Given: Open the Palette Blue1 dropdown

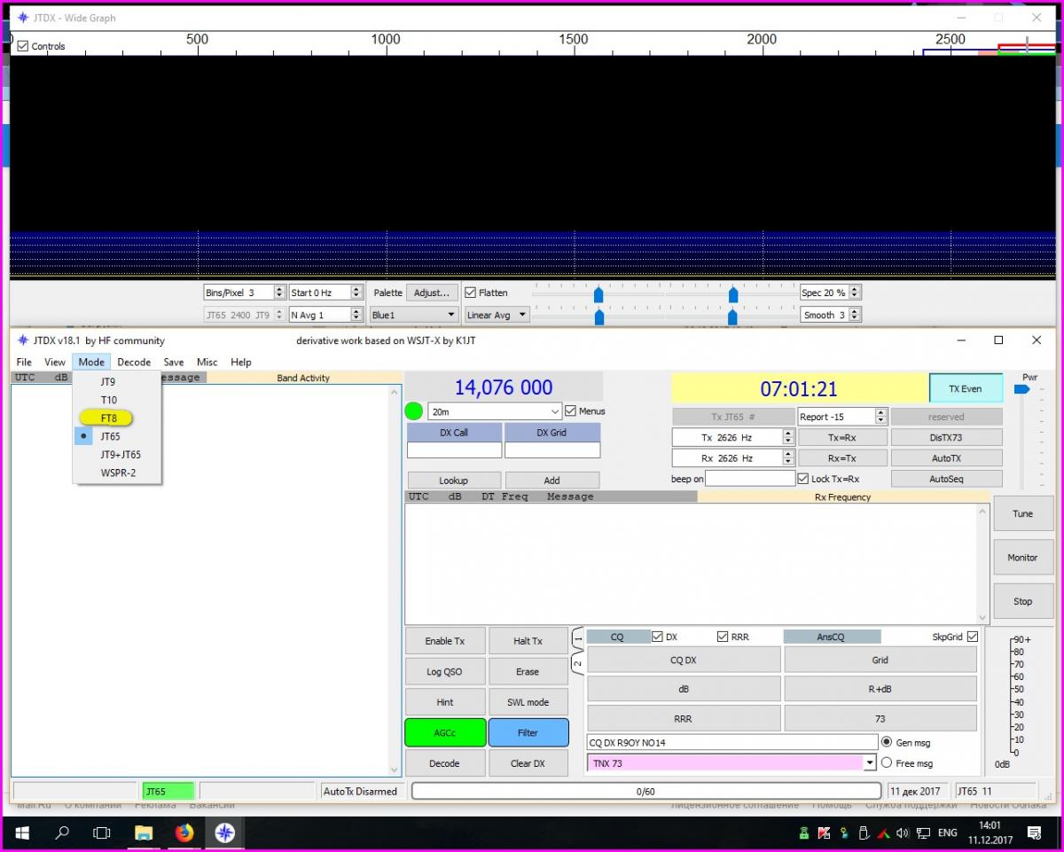Looking at the screenshot, I should pos(450,315).
